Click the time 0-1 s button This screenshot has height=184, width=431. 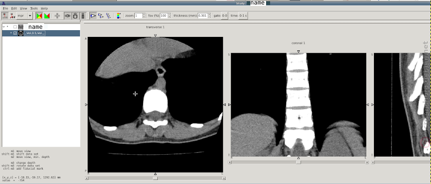[x=243, y=16]
